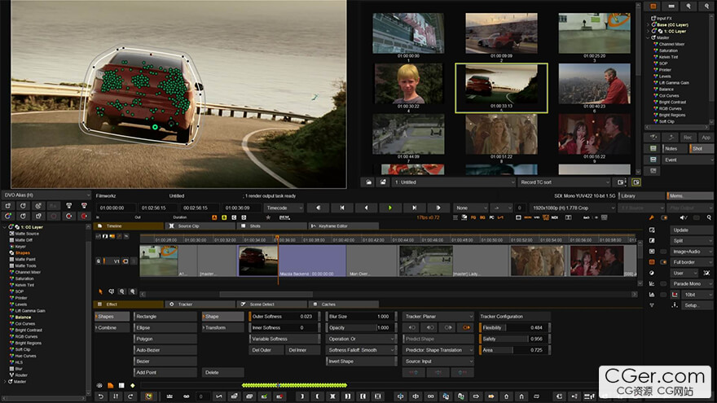Viewport: 717px width, 403px height.
Task: Jump to the previous clip transport button
Action: tap(342, 208)
